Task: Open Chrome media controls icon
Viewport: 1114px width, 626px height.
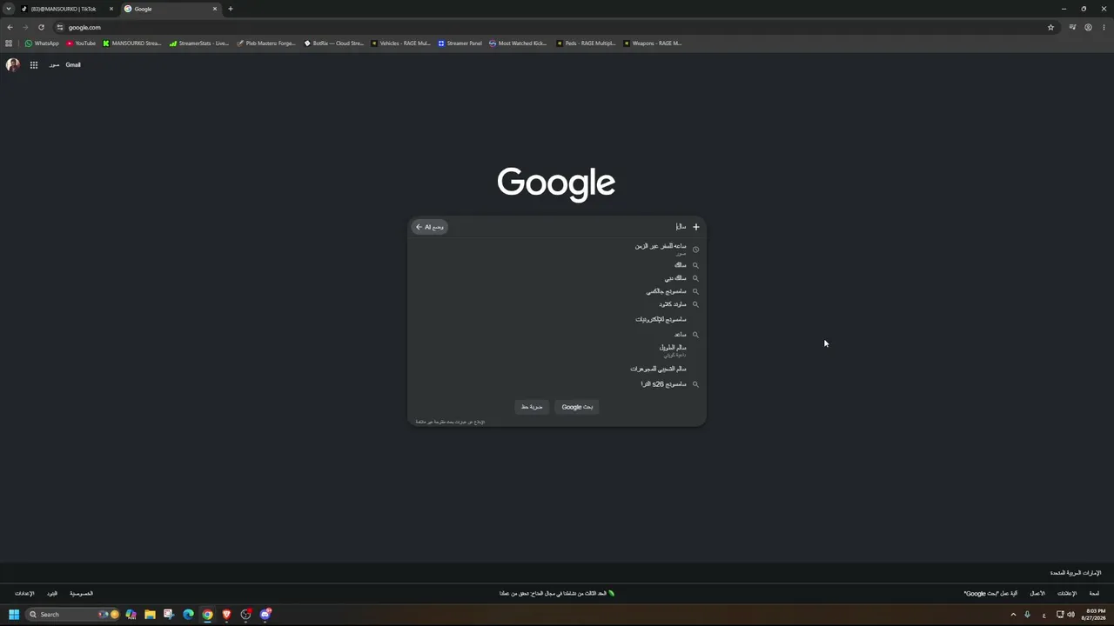Action: pyautogui.click(x=1072, y=27)
